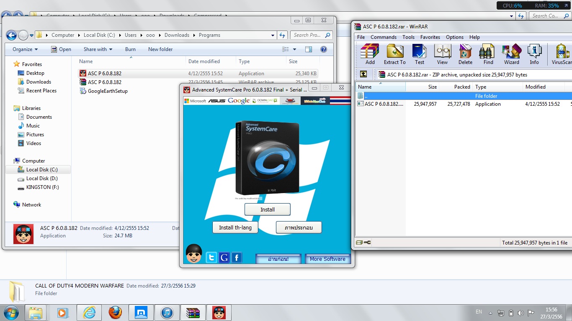Screen dimensions: 572x321
Task: Click the Maxthon browser taskbar icon
Action: [141, 313]
